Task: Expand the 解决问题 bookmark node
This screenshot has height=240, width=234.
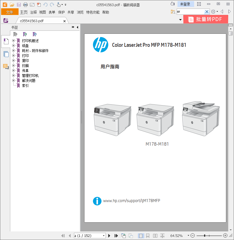Action: point(14,81)
